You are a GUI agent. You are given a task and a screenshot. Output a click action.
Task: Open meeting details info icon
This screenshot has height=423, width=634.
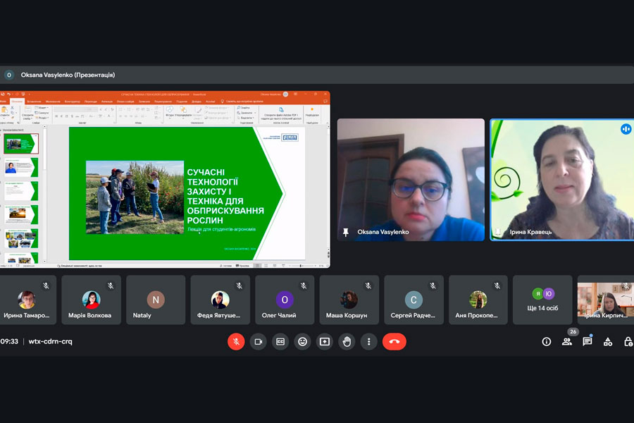point(546,342)
